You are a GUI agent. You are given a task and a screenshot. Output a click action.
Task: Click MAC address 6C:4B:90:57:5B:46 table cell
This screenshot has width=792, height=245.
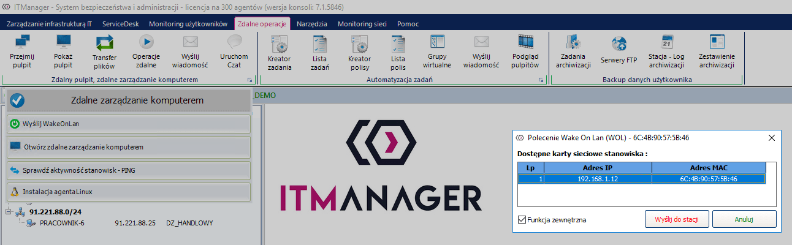tap(709, 179)
